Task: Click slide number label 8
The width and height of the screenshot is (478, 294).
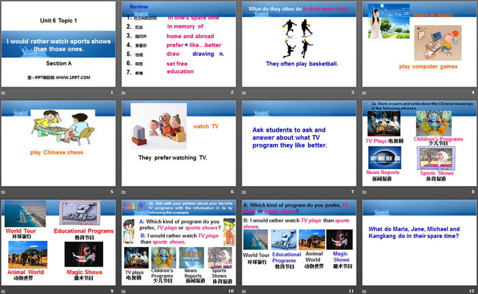Action: [x=473, y=192]
